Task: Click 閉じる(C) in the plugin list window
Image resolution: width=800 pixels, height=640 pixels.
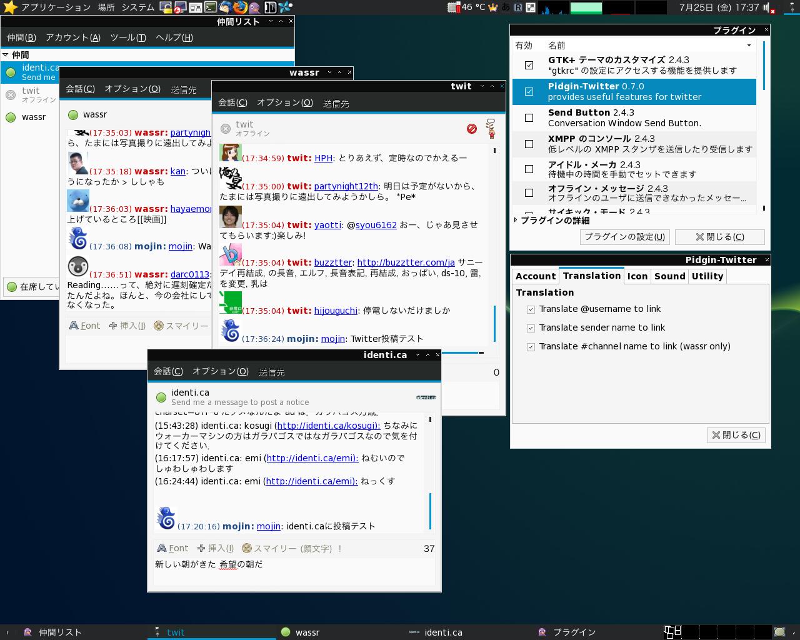Action: click(719, 237)
